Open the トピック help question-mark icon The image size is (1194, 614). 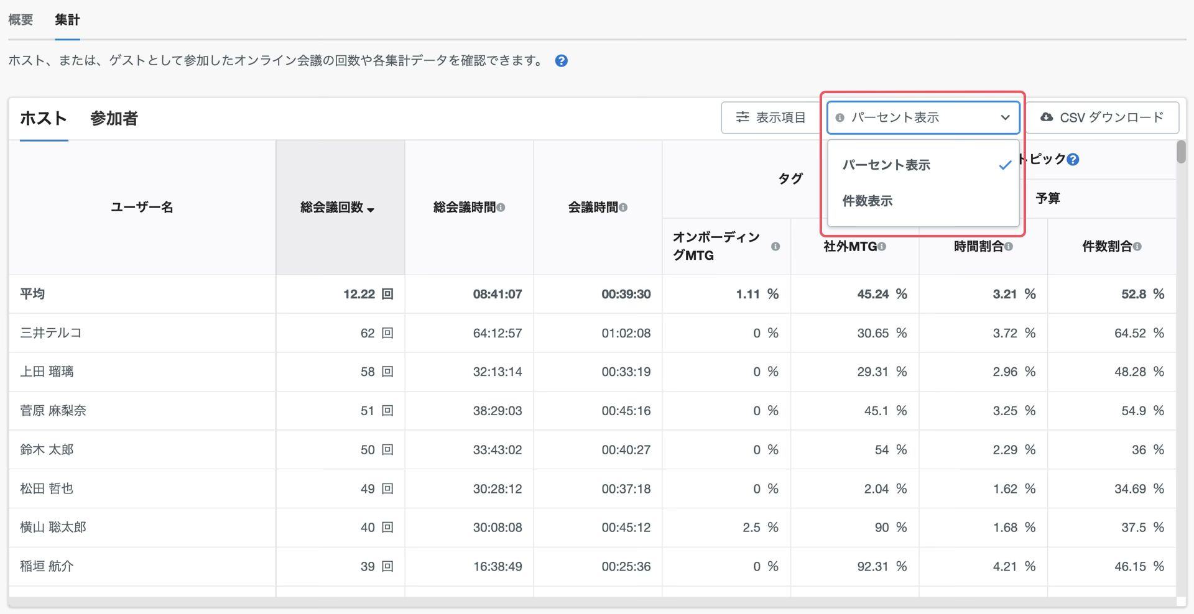pos(1073,160)
